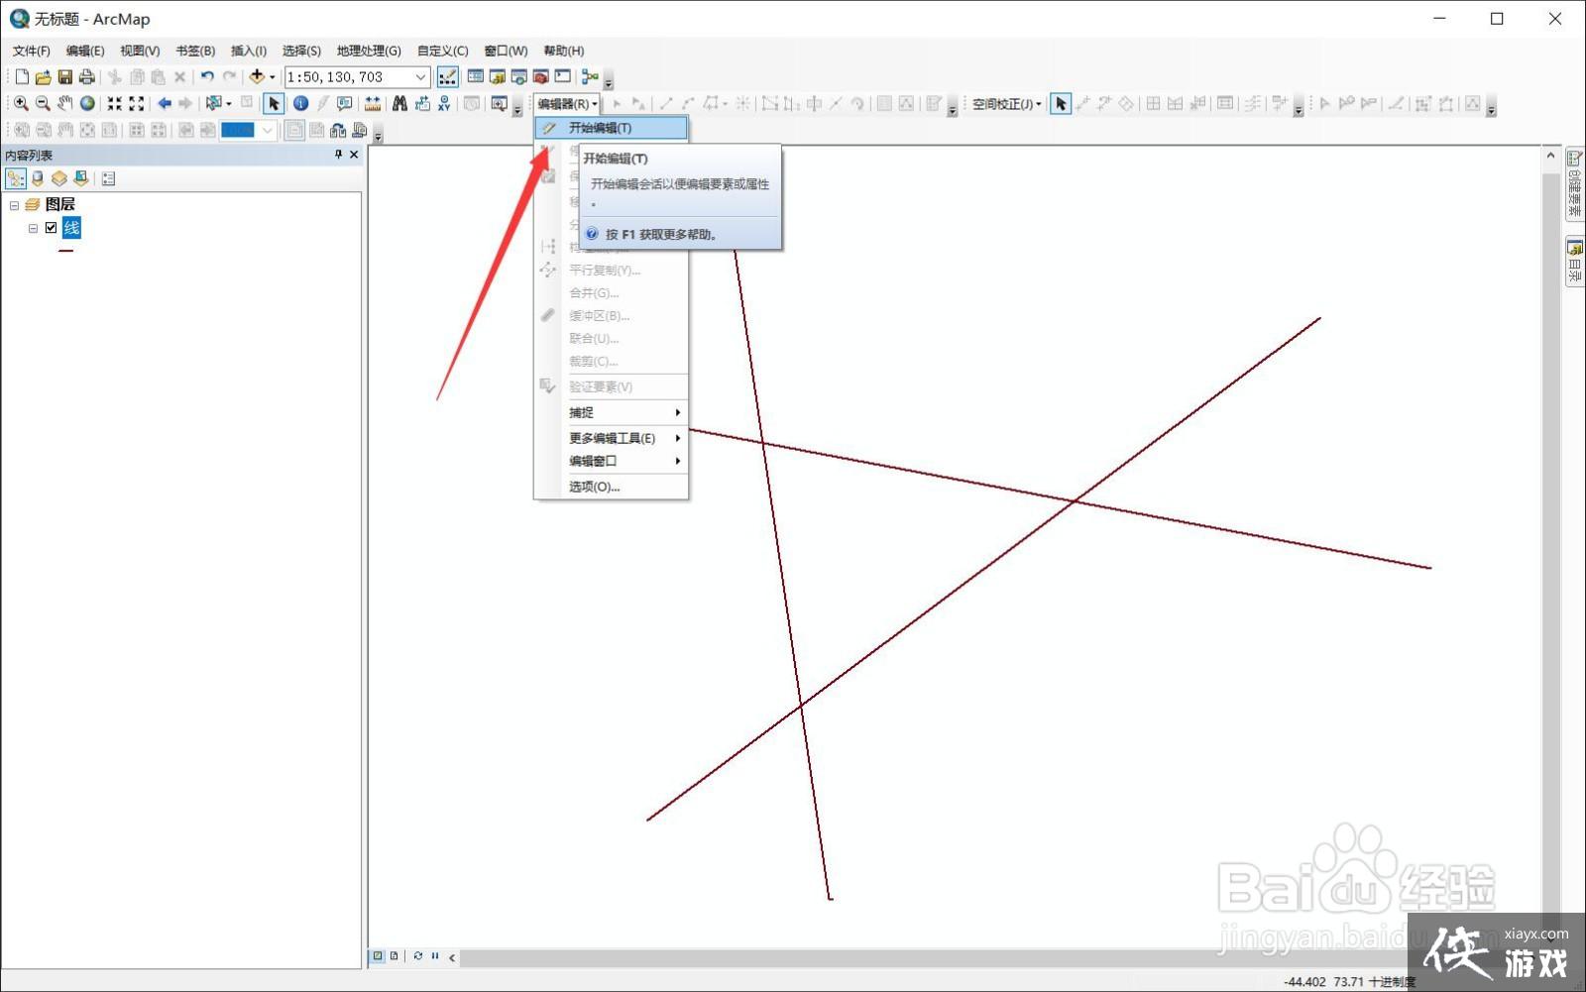The width and height of the screenshot is (1586, 992).
Task: Toggle visibility of the 线 layer
Action: pos(52,228)
